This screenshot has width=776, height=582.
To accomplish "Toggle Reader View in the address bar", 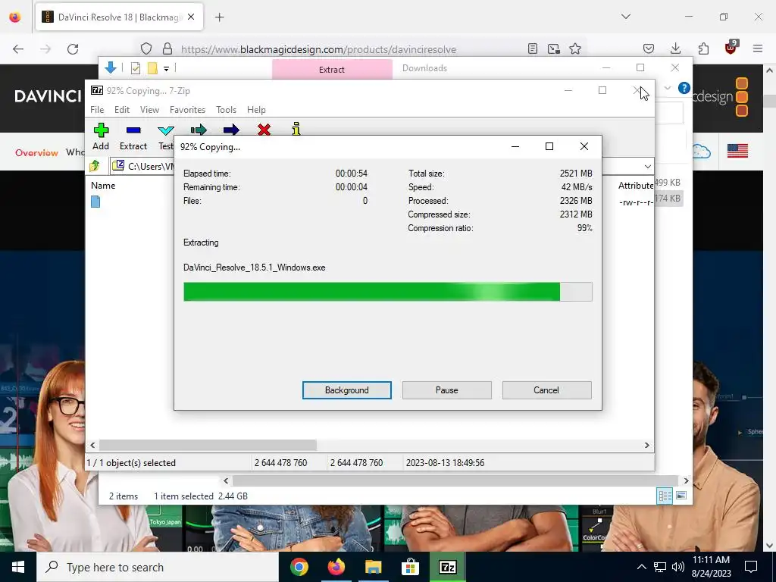I will (533, 48).
